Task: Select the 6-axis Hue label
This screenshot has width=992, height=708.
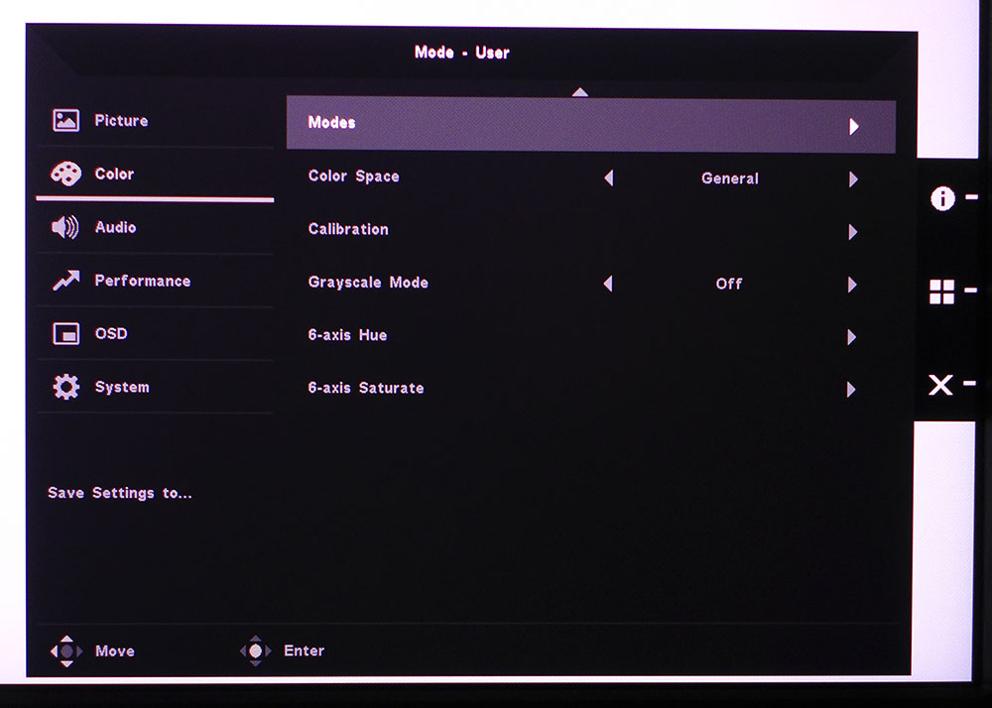Action: point(347,335)
